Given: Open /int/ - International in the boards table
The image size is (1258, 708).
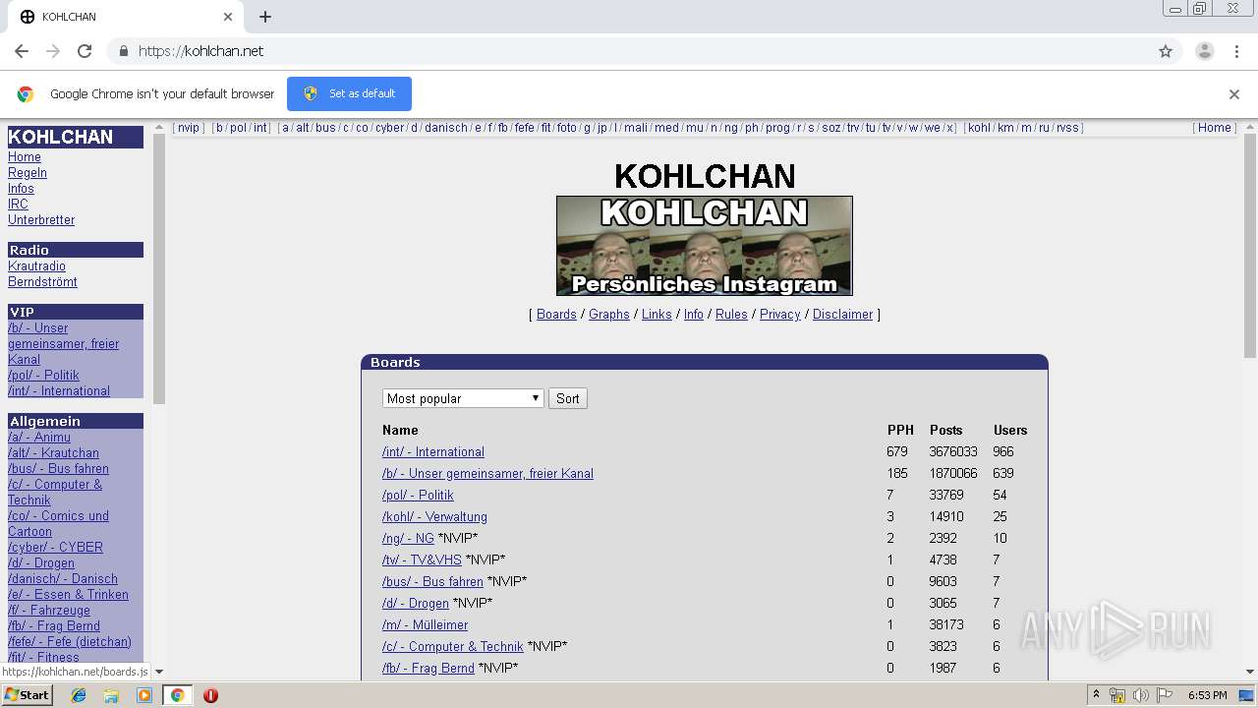Looking at the screenshot, I should point(433,452).
